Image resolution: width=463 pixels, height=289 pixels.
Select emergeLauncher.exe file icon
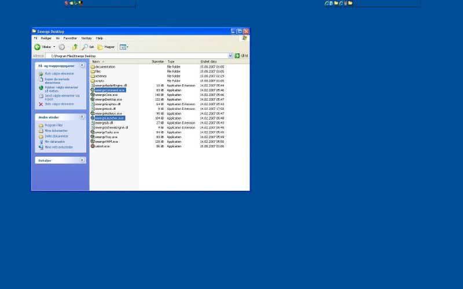click(x=93, y=118)
